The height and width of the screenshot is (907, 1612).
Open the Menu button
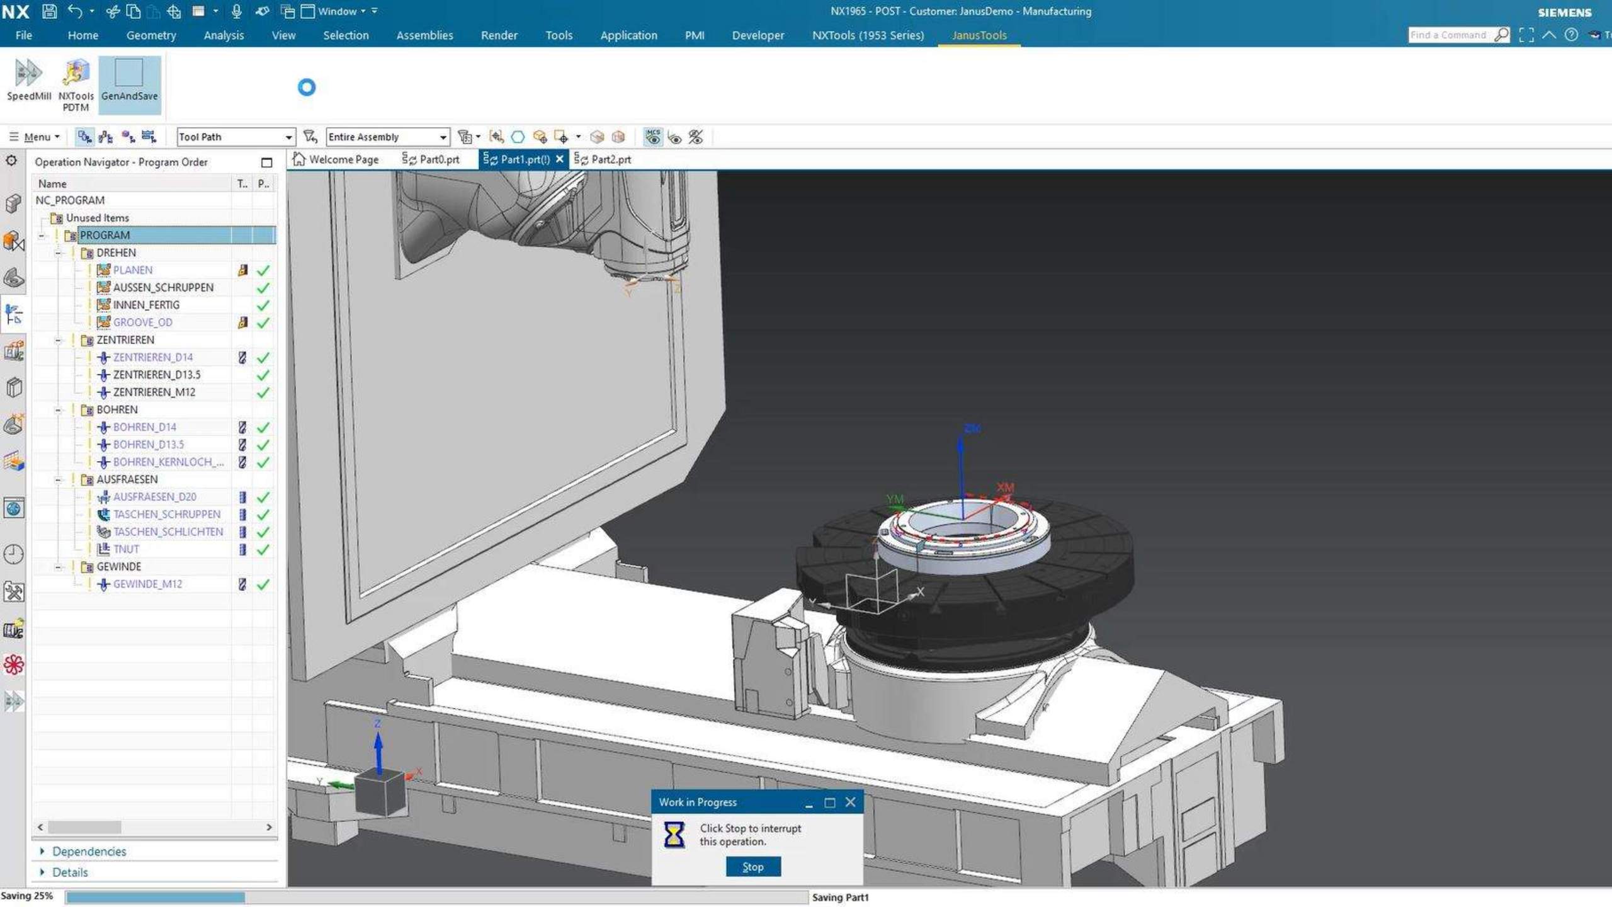pos(35,137)
